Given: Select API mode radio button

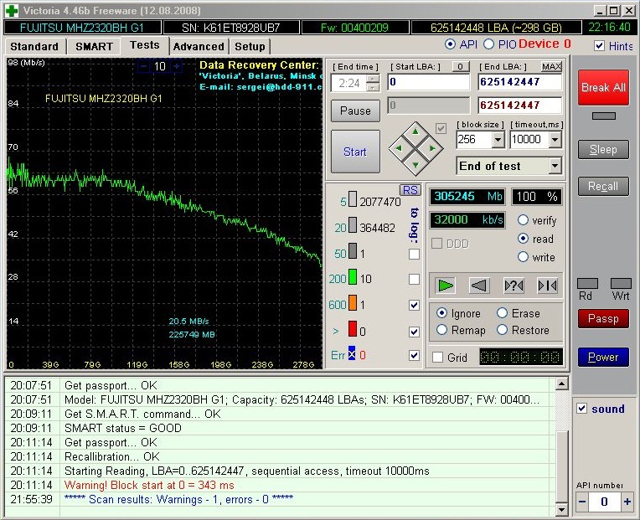Looking at the screenshot, I should tap(450, 44).
